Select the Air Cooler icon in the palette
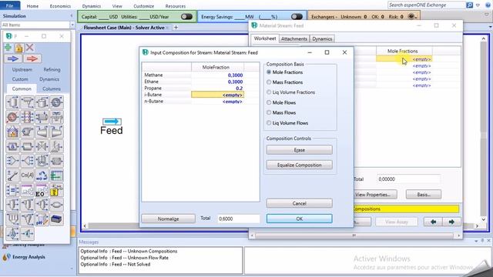This screenshot has height=277, width=493. tap(56, 117)
